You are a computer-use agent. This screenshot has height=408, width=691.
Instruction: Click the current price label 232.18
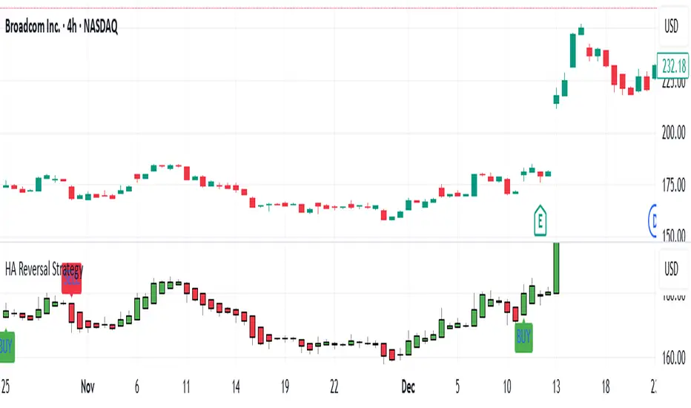[673, 66]
